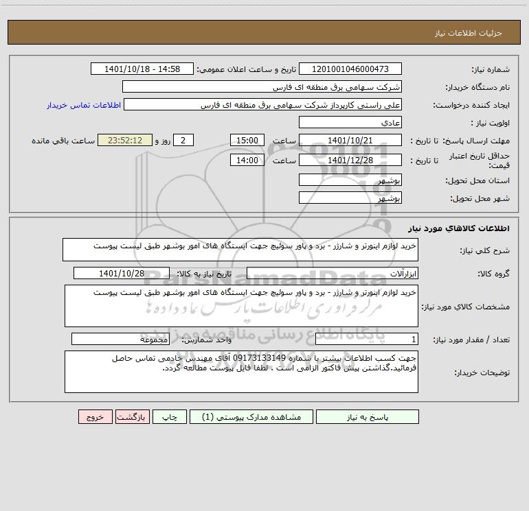Click remaining days field '2'
The image size is (529, 511).
(183, 140)
